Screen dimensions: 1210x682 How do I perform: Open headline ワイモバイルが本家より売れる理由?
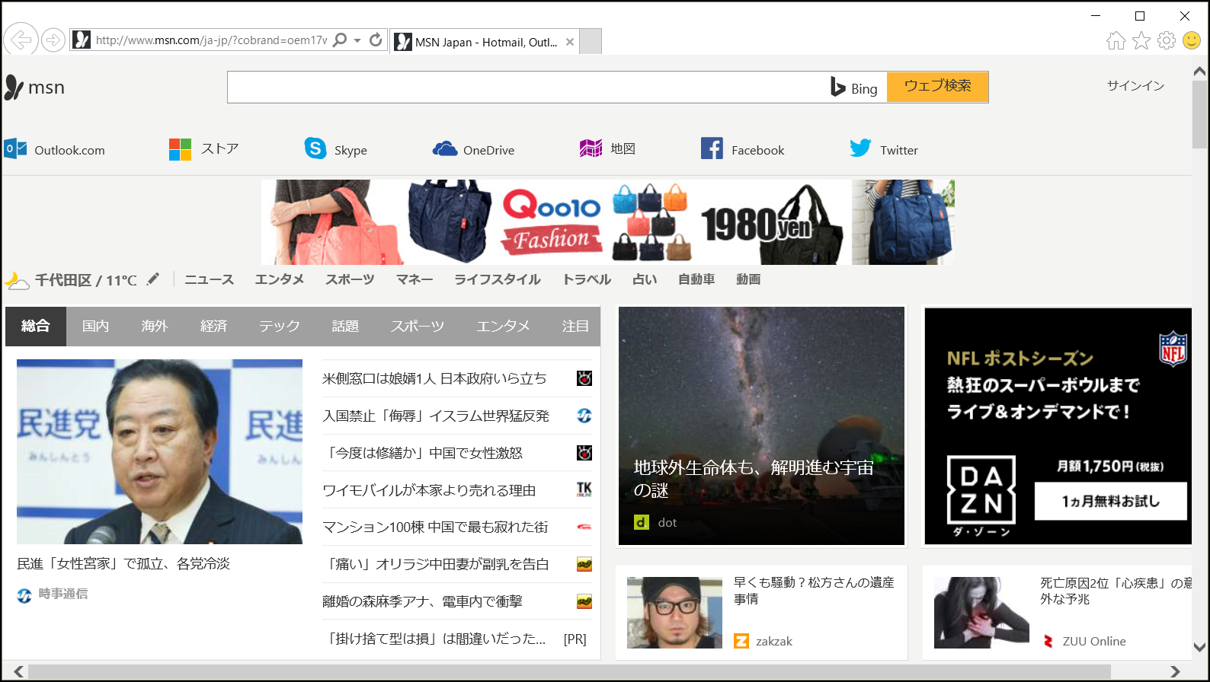click(x=429, y=490)
